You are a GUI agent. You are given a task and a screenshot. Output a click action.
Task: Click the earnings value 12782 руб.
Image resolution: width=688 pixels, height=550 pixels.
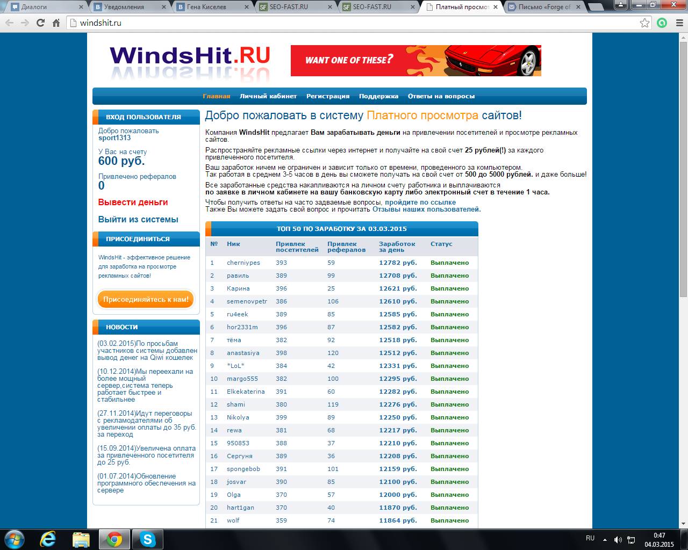(x=398, y=263)
